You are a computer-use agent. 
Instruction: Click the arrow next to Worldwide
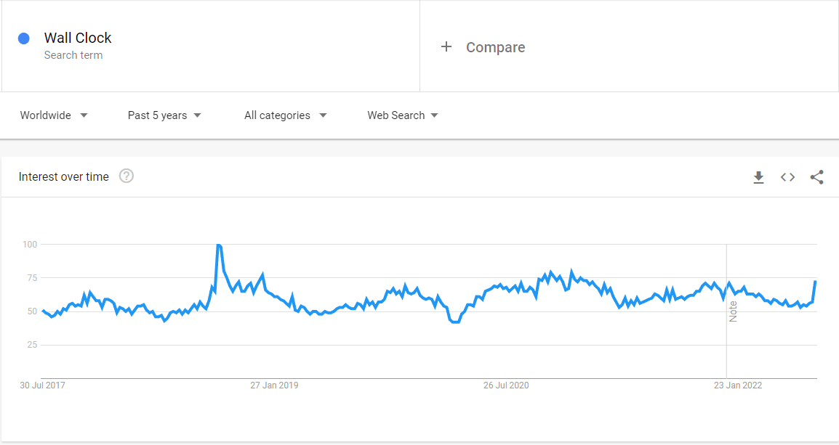tap(84, 115)
